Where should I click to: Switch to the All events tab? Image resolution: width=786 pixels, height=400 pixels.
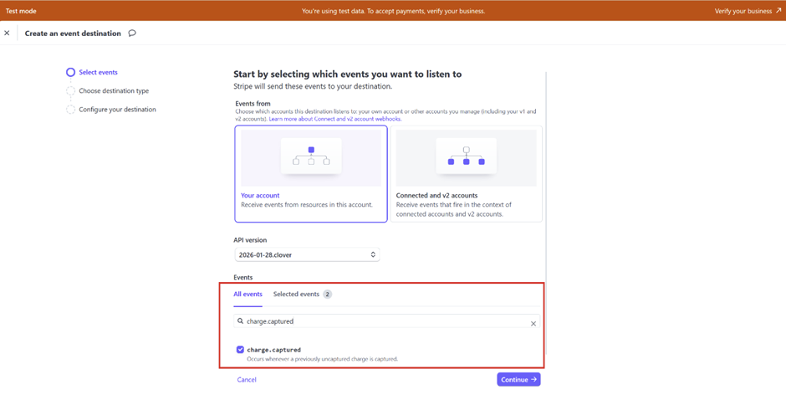click(248, 295)
